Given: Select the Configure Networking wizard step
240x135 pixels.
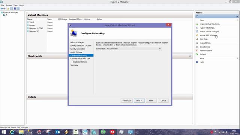Looking at the screenshot, I should [x=81, y=55].
